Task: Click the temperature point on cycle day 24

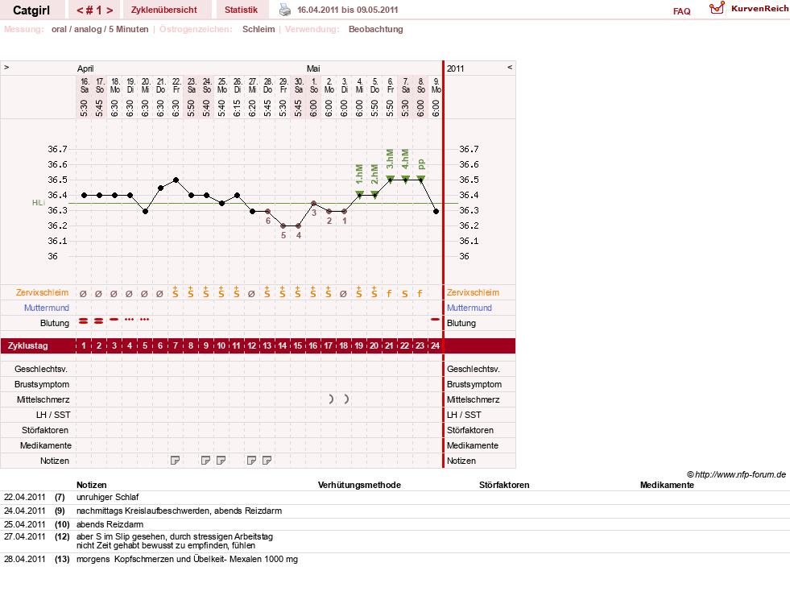Action: tap(436, 212)
